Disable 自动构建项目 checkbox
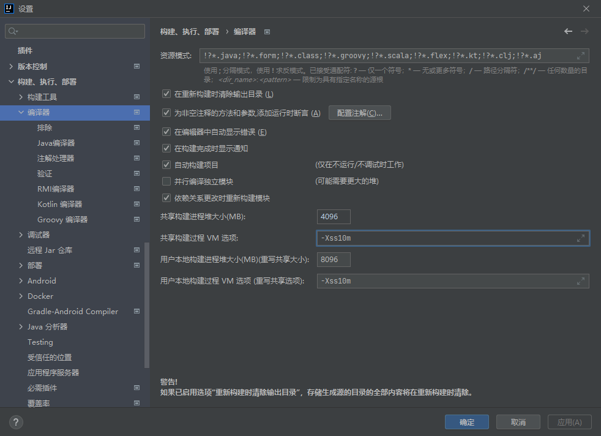Screen dimensions: 601x436 (166, 165)
